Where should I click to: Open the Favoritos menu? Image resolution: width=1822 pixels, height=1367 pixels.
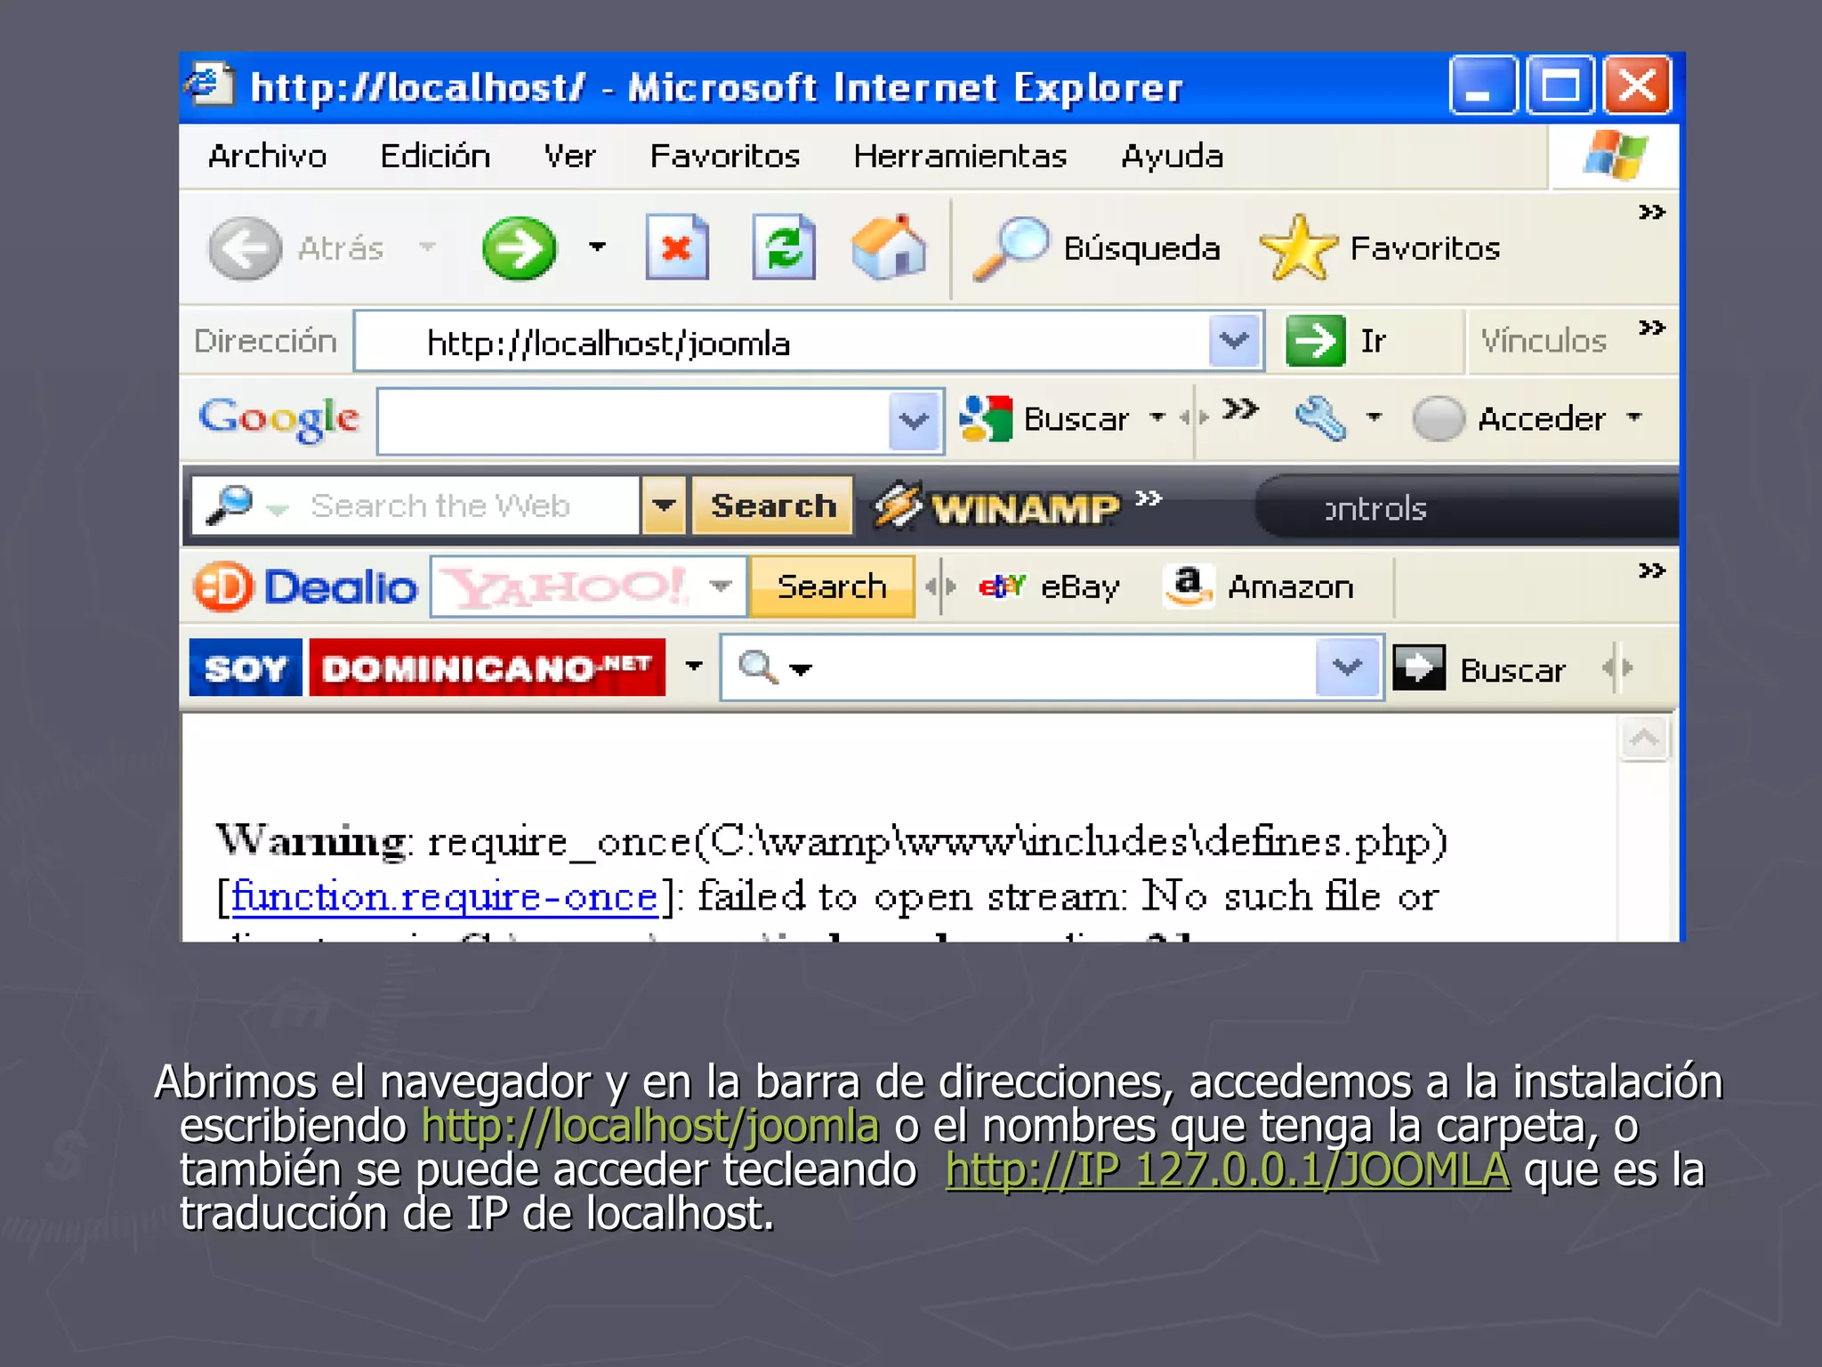[725, 156]
